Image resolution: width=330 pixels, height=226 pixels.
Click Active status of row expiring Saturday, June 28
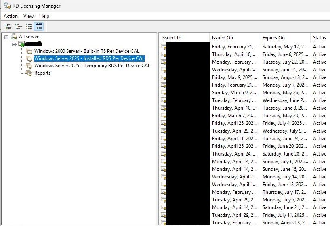tap(319, 154)
